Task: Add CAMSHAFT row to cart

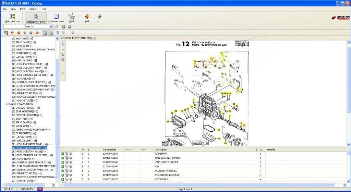Action: pos(66,154)
